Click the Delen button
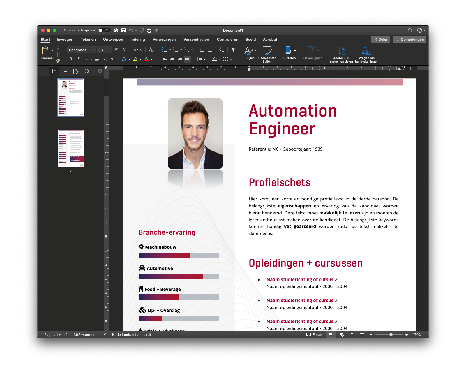 coord(381,40)
